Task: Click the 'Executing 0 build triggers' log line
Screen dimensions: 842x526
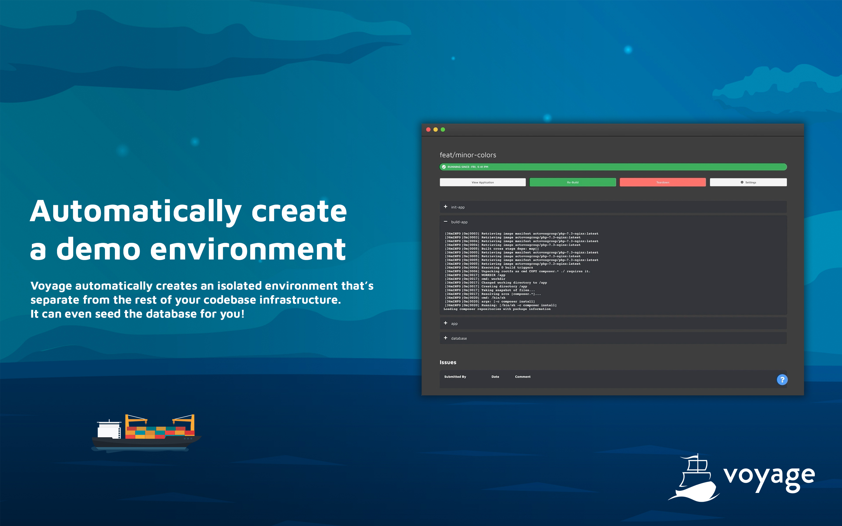Action: [x=489, y=267]
